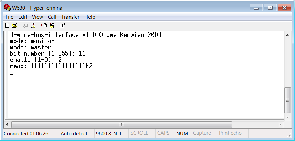Open the Edit menu
The image size is (295, 141).
23,17
